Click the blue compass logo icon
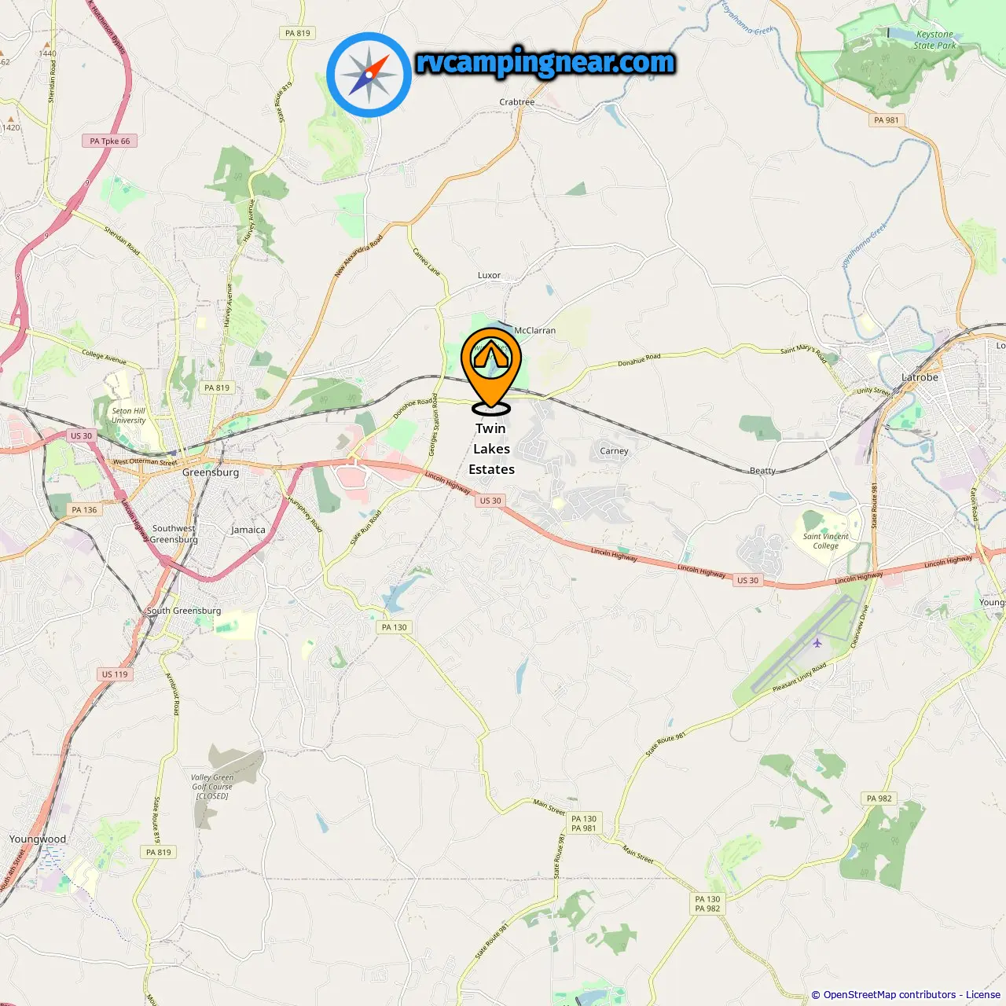 (x=369, y=75)
